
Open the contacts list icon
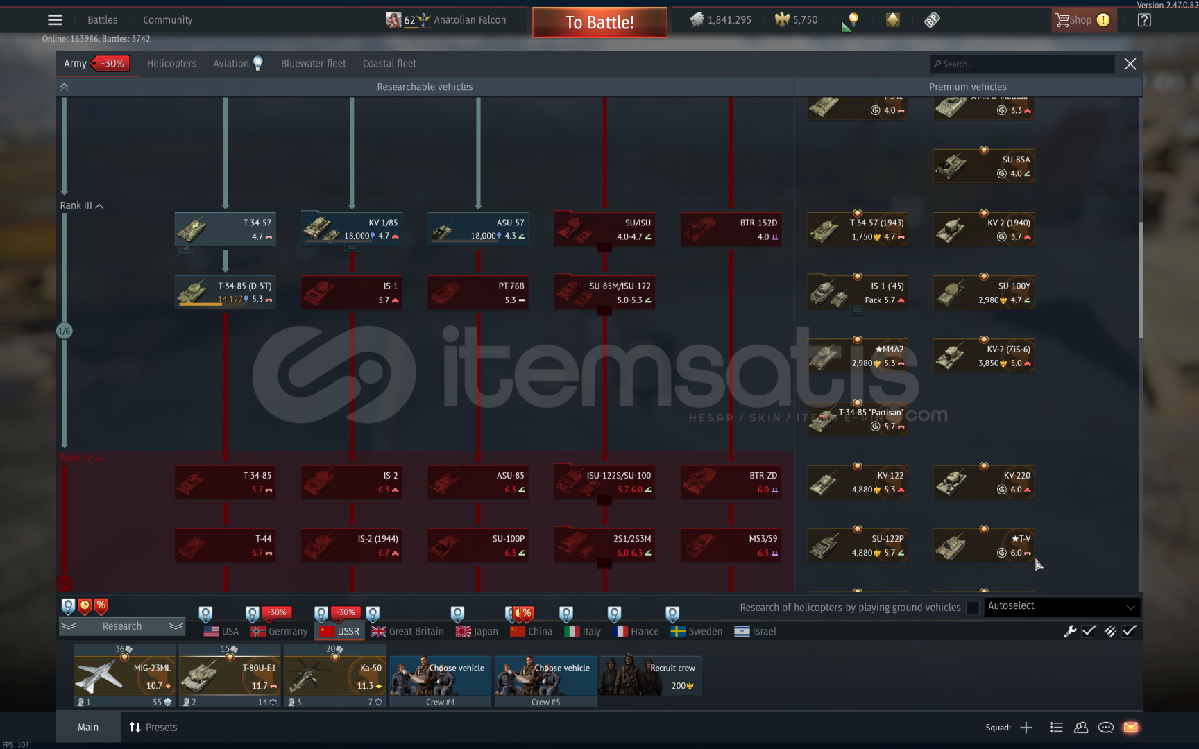pos(1056,728)
